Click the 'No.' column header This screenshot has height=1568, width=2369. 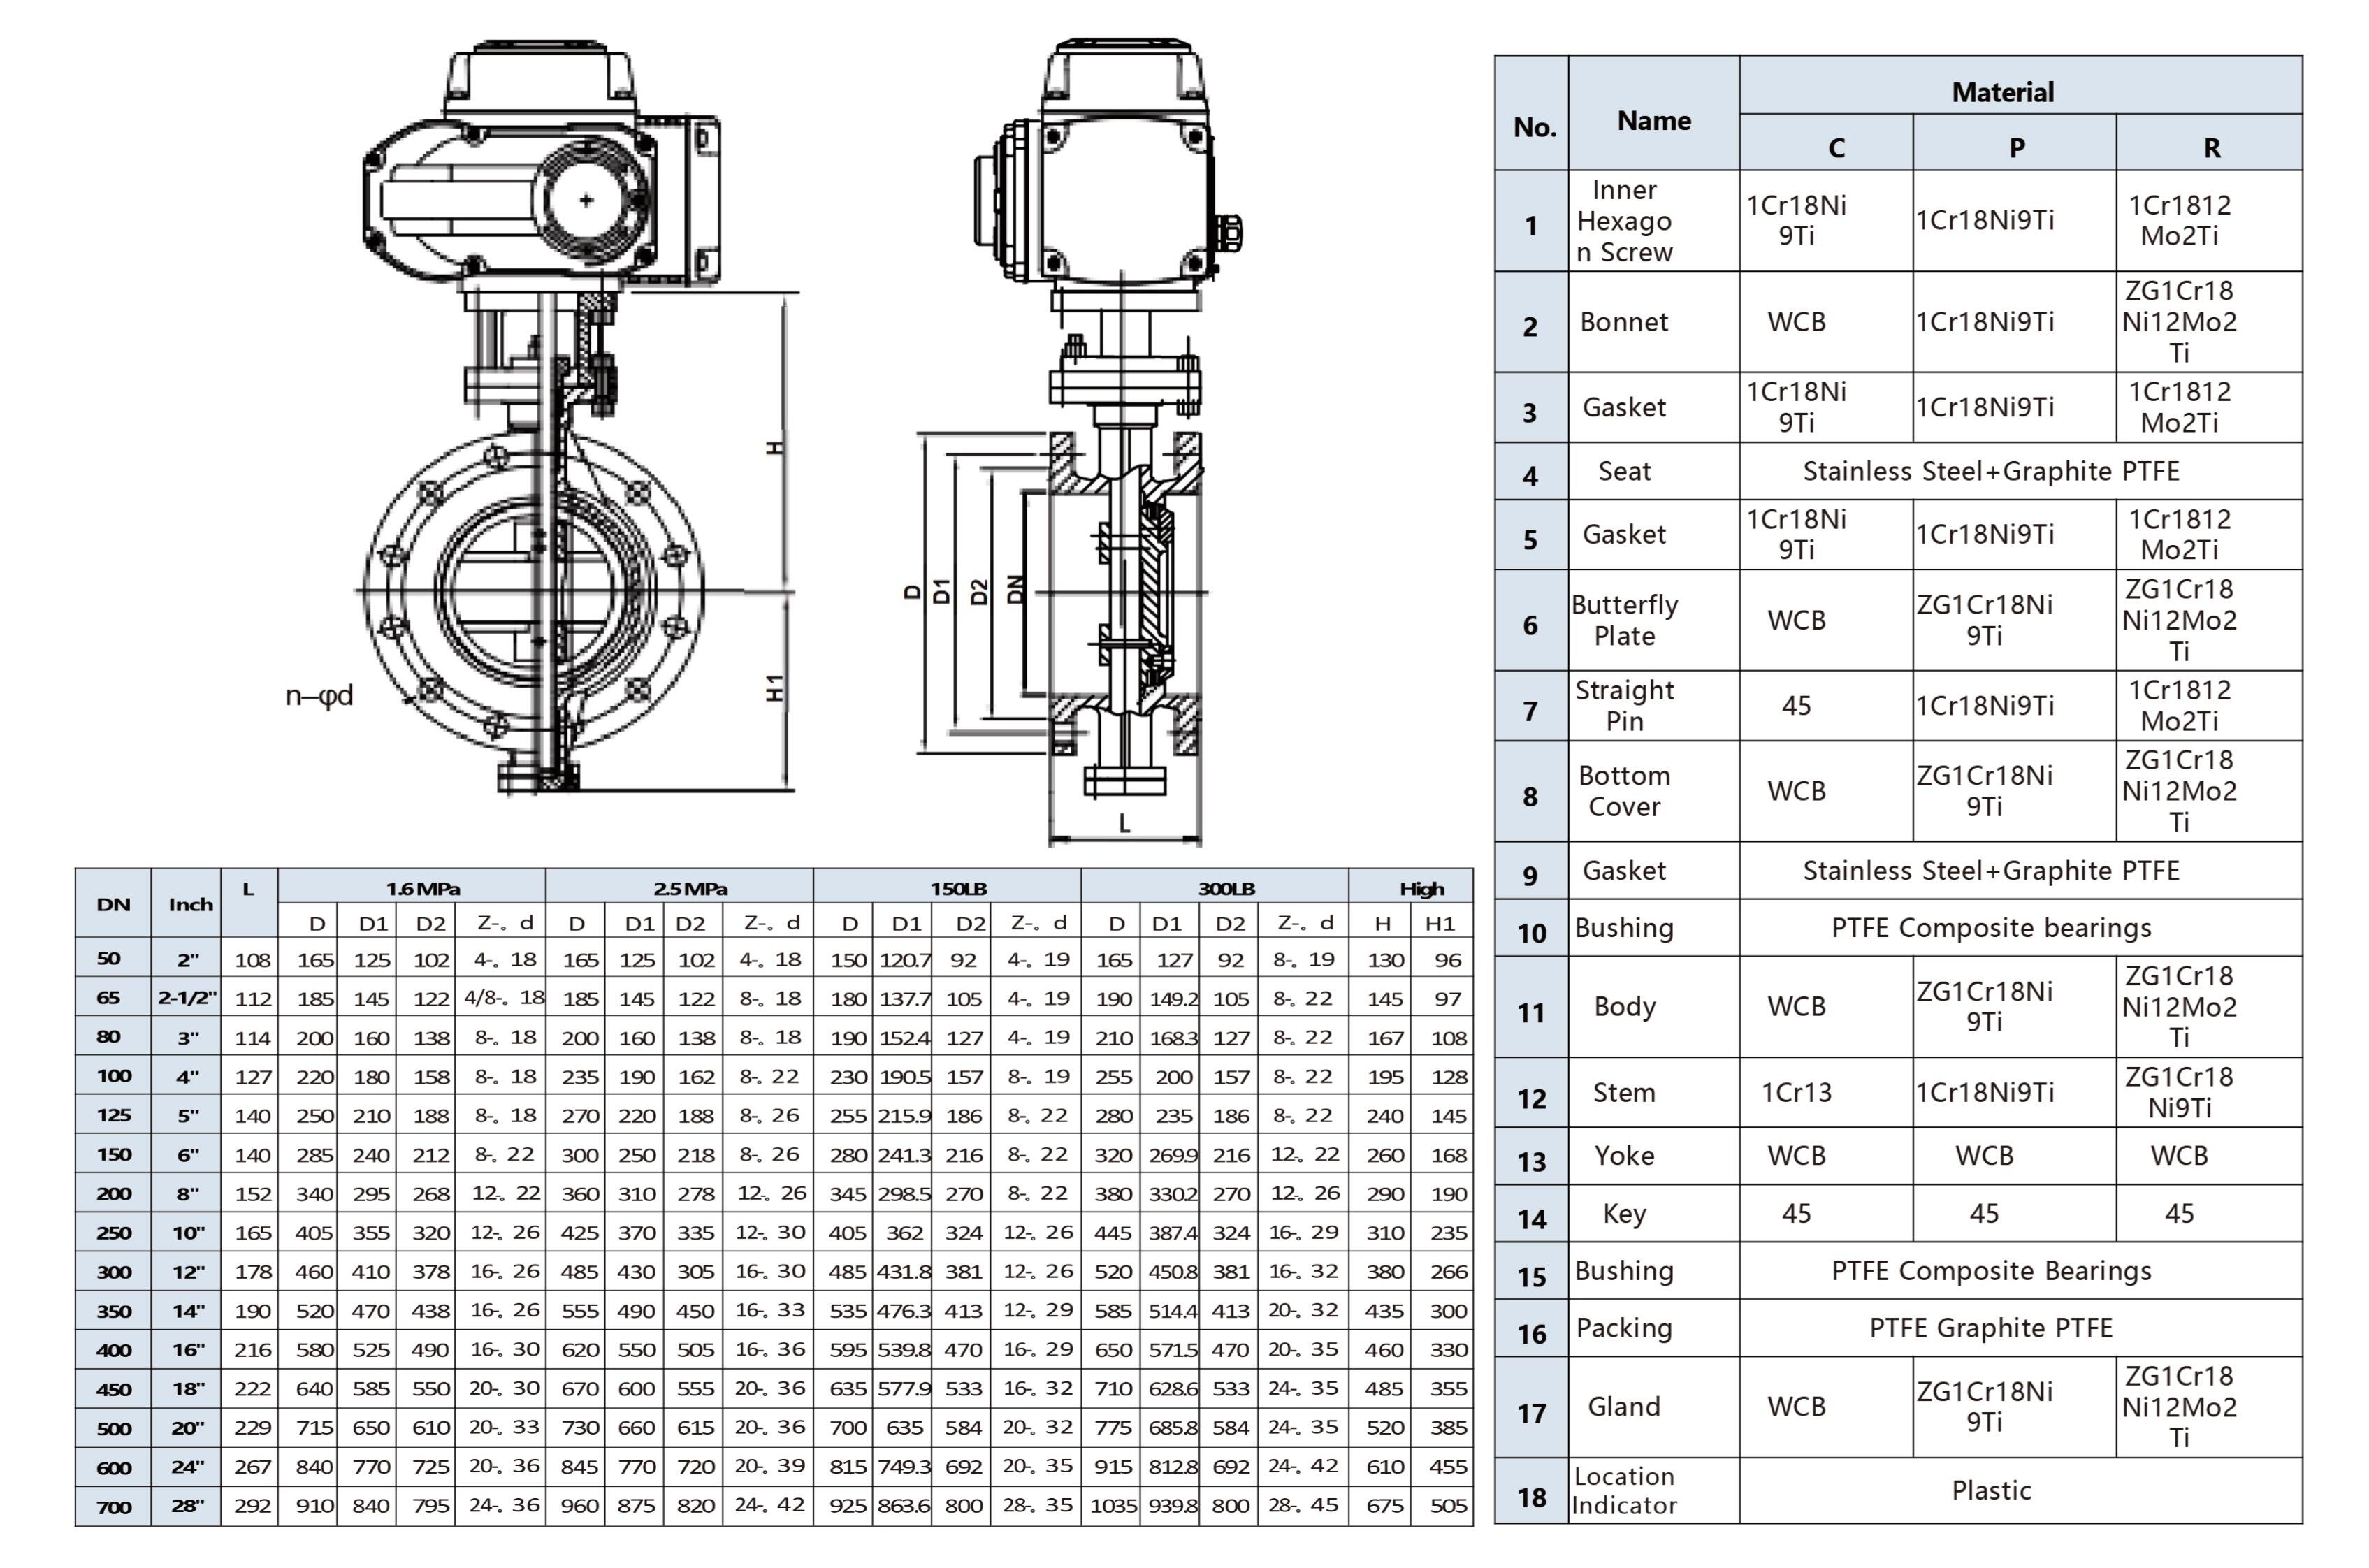(1533, 127)
